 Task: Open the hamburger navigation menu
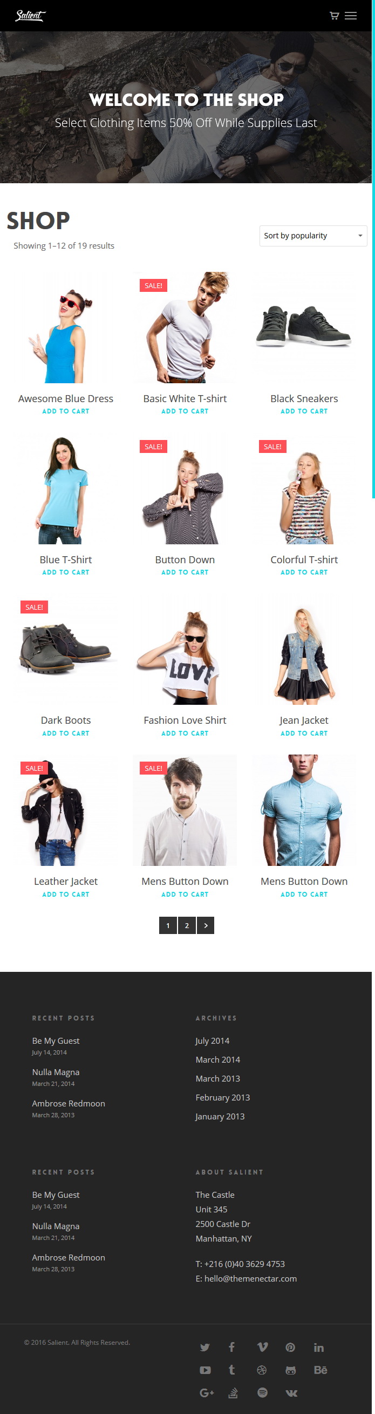pos(351,15)
